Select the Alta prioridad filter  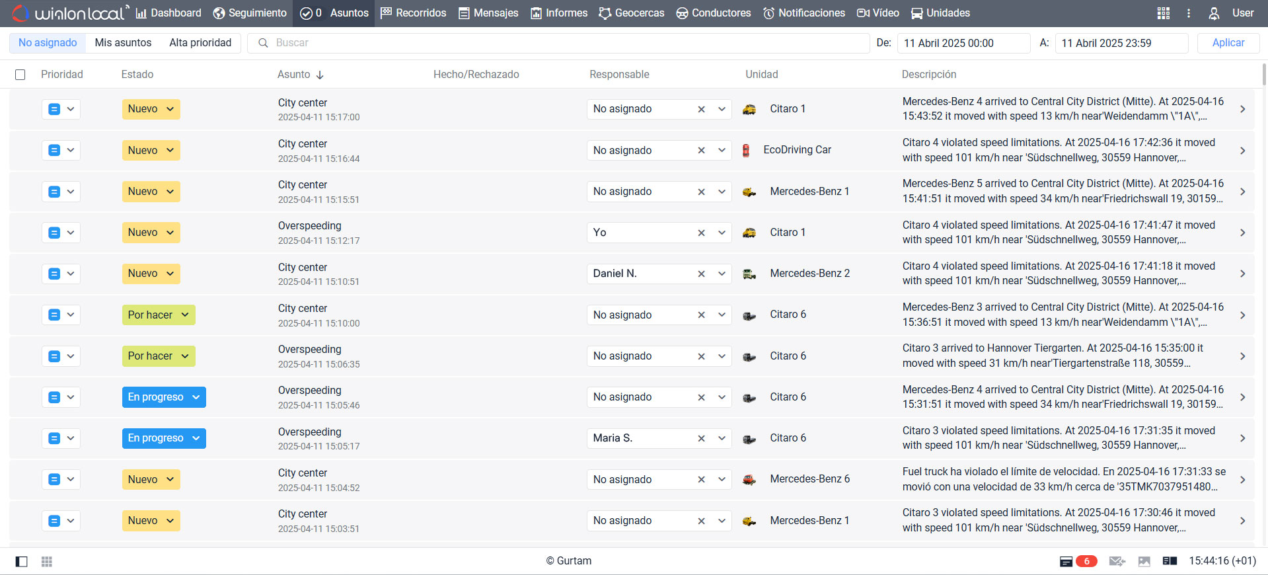200,43
